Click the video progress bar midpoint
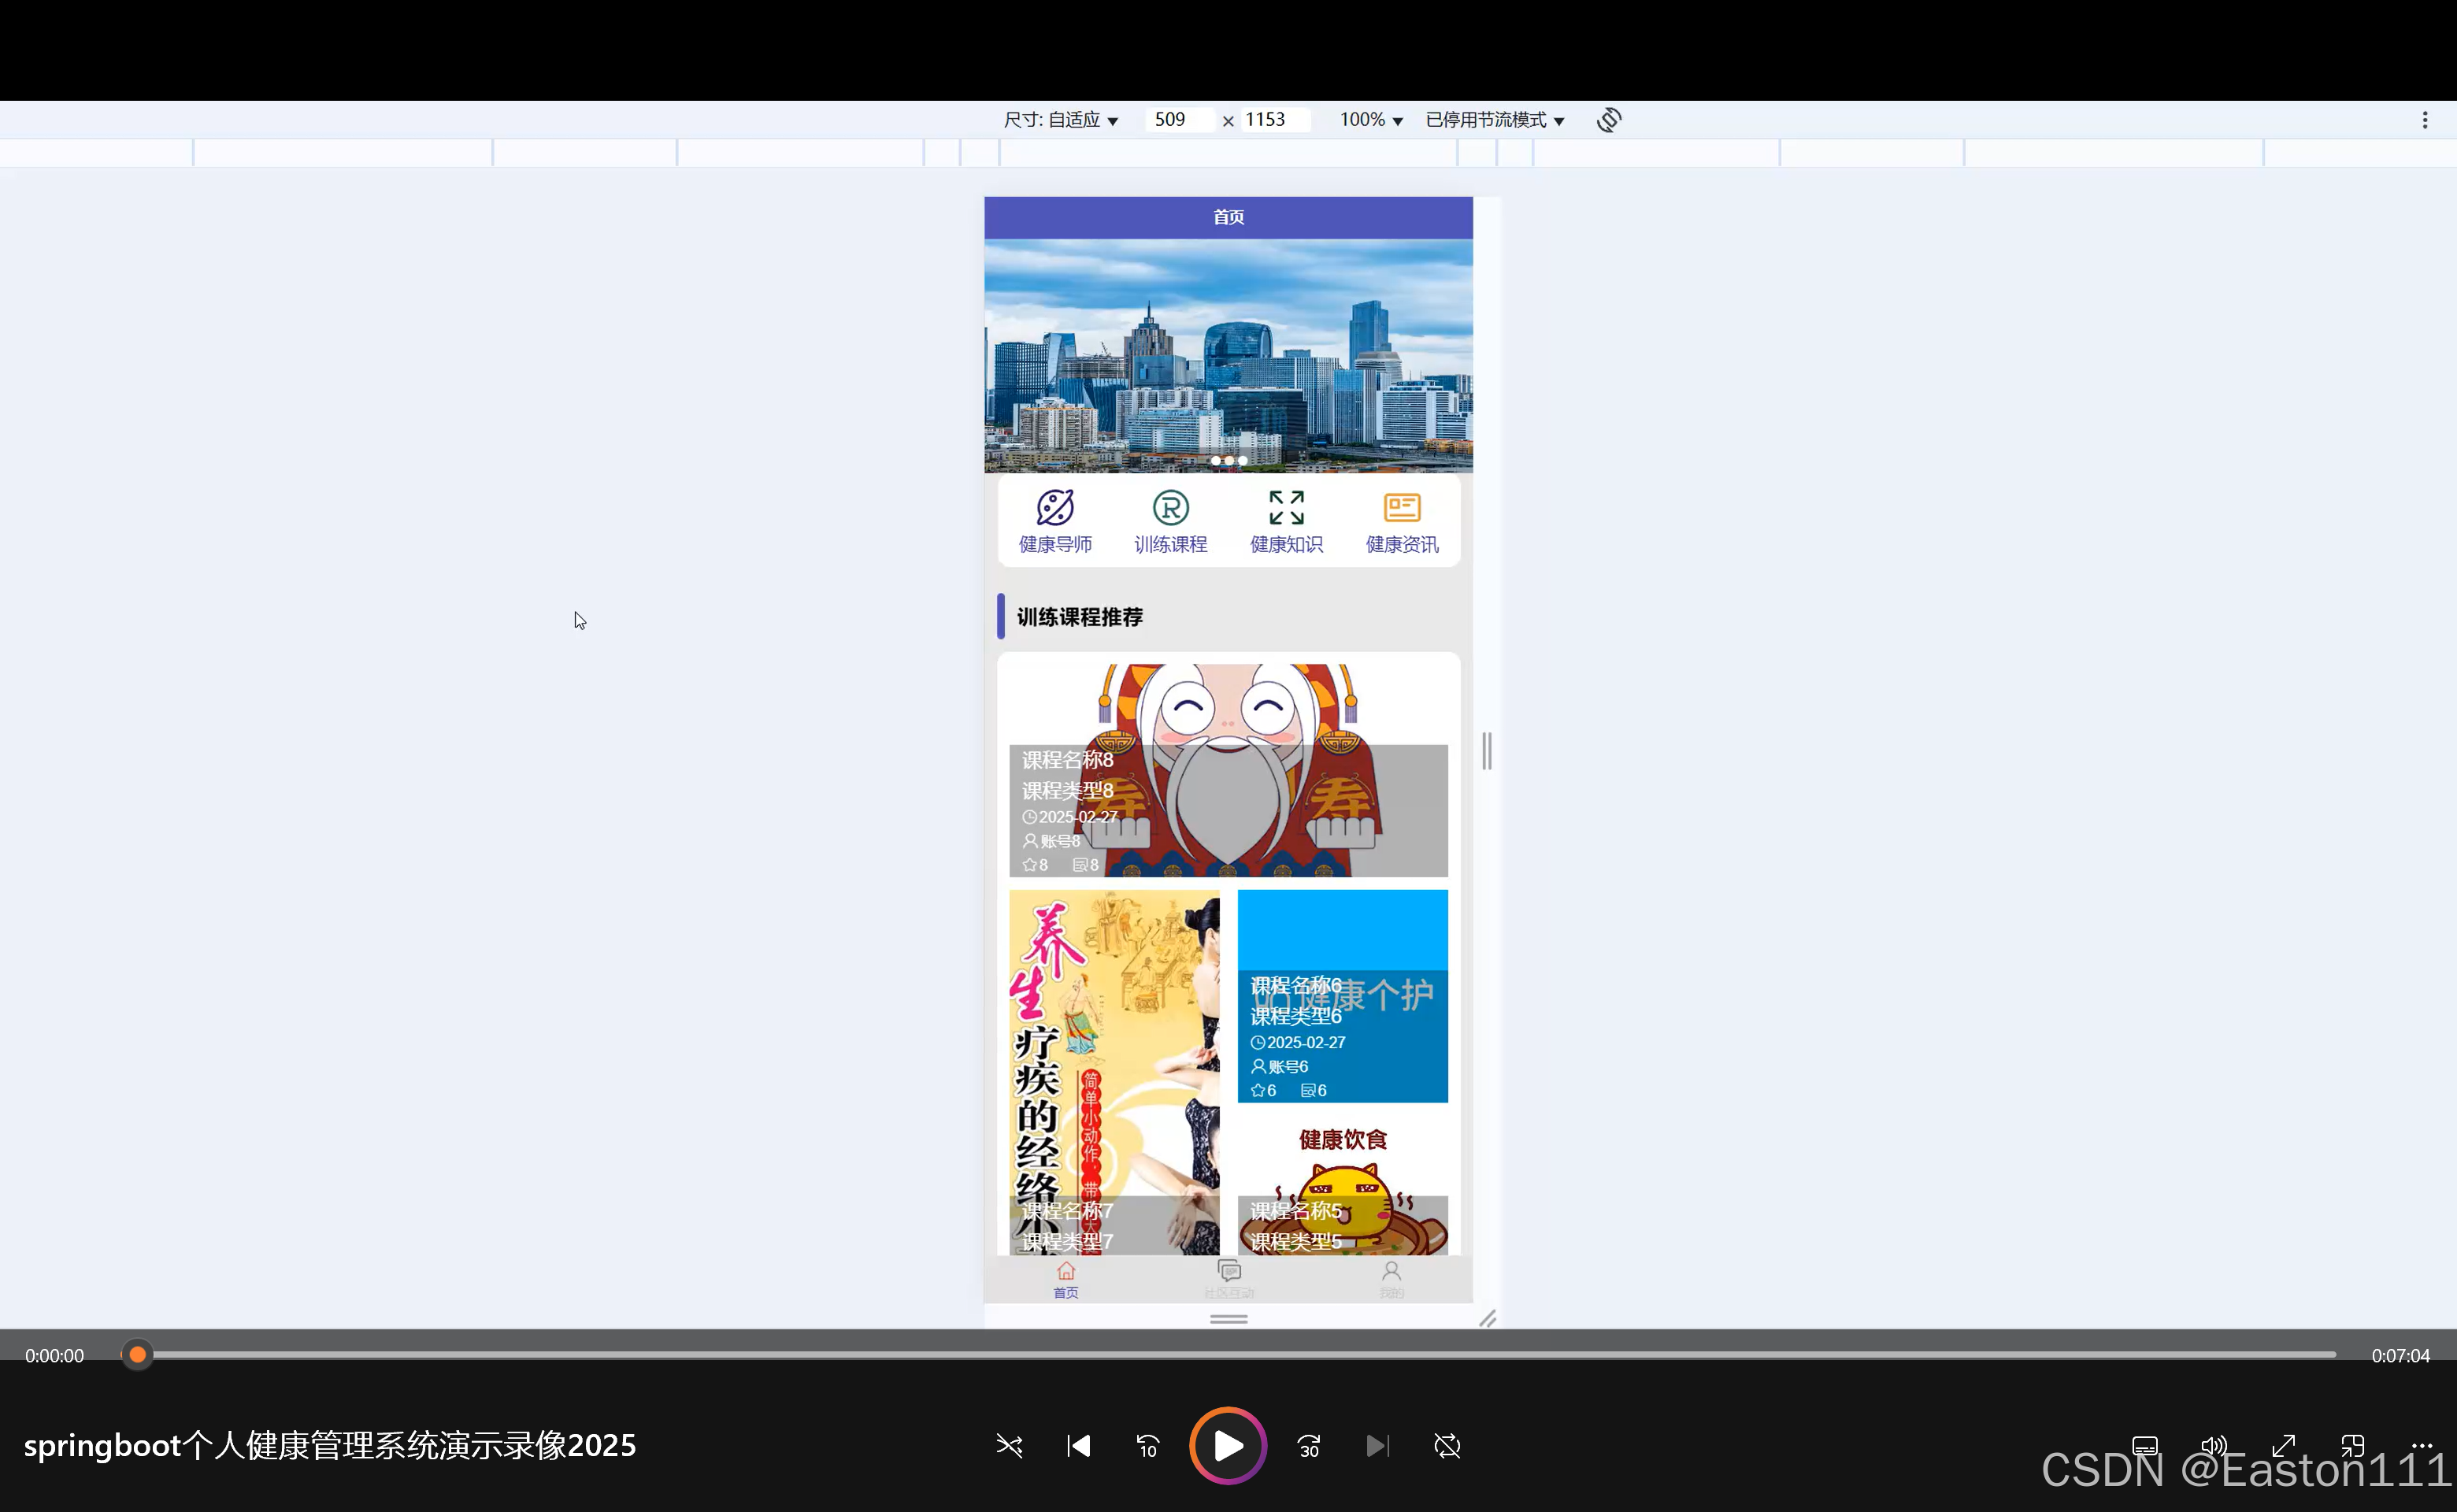The width and height of the screenshot is (2457, 1512). 1237,1355
